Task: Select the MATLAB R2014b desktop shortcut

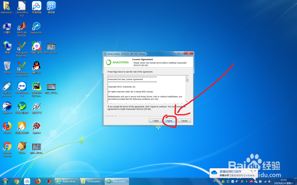Action: point(22,29)
